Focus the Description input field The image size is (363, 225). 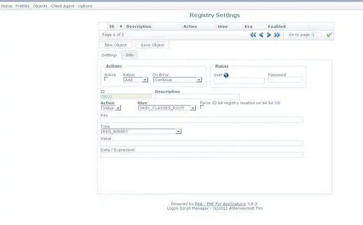(197, 96)
